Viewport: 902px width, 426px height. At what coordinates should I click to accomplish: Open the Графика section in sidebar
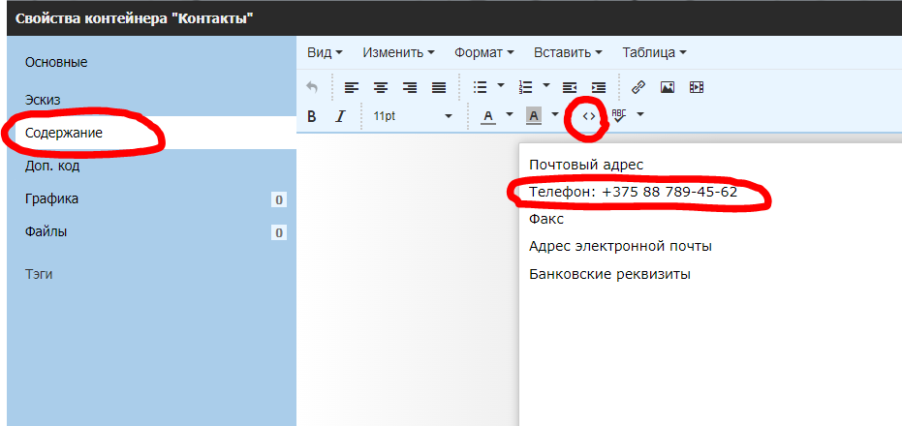(x=52, y=199)
